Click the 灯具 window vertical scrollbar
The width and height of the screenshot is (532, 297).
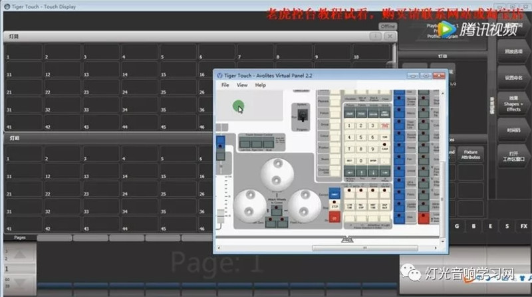click(394, 54)
